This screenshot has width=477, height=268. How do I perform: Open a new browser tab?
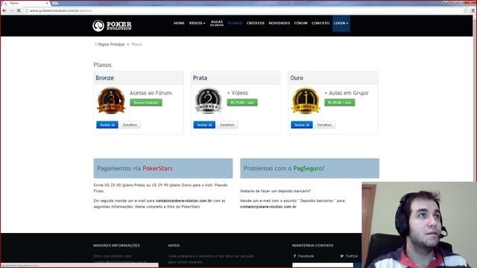click(x=55, y=3)
